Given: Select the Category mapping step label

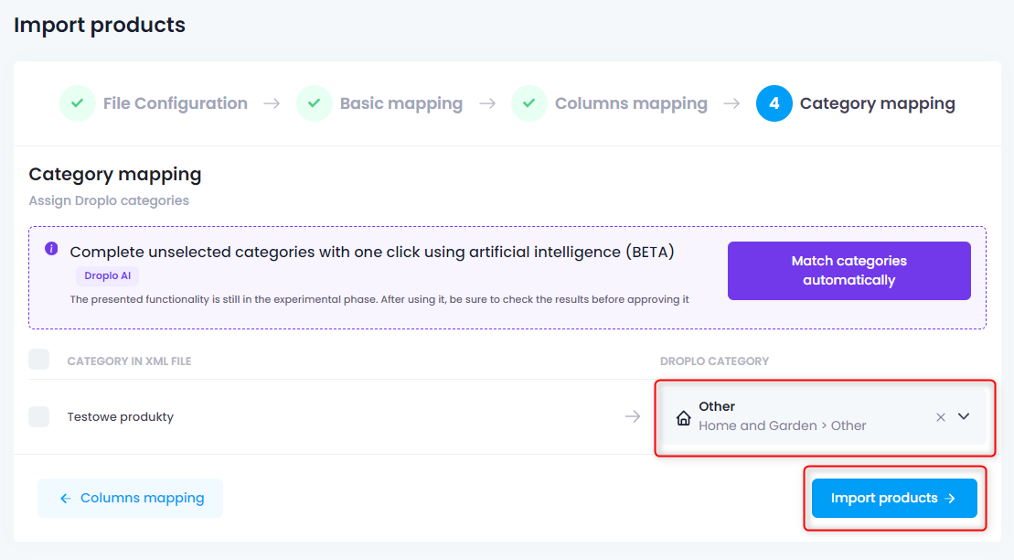Looking at the screenshot, I should [x=877, y=103].
